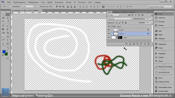This screenshot has width=175, height=98.
Task: Select the Lasso tool
Action: tap(3, 18)
